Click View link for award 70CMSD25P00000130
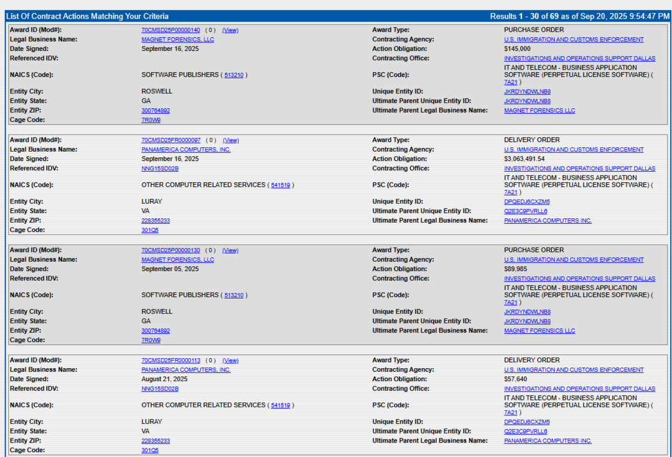The height and width of the screenshot is (457, 672). (x=230, y=250)
